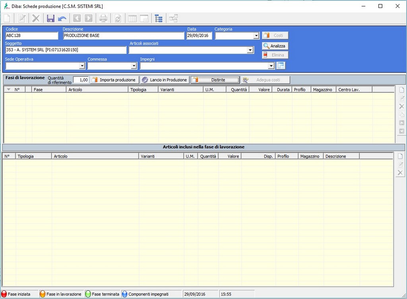This screenshot has height=299, width=407.
Task: Click 'Articoli inclusi nella fase di lavorazione' title
Action: 203,147
